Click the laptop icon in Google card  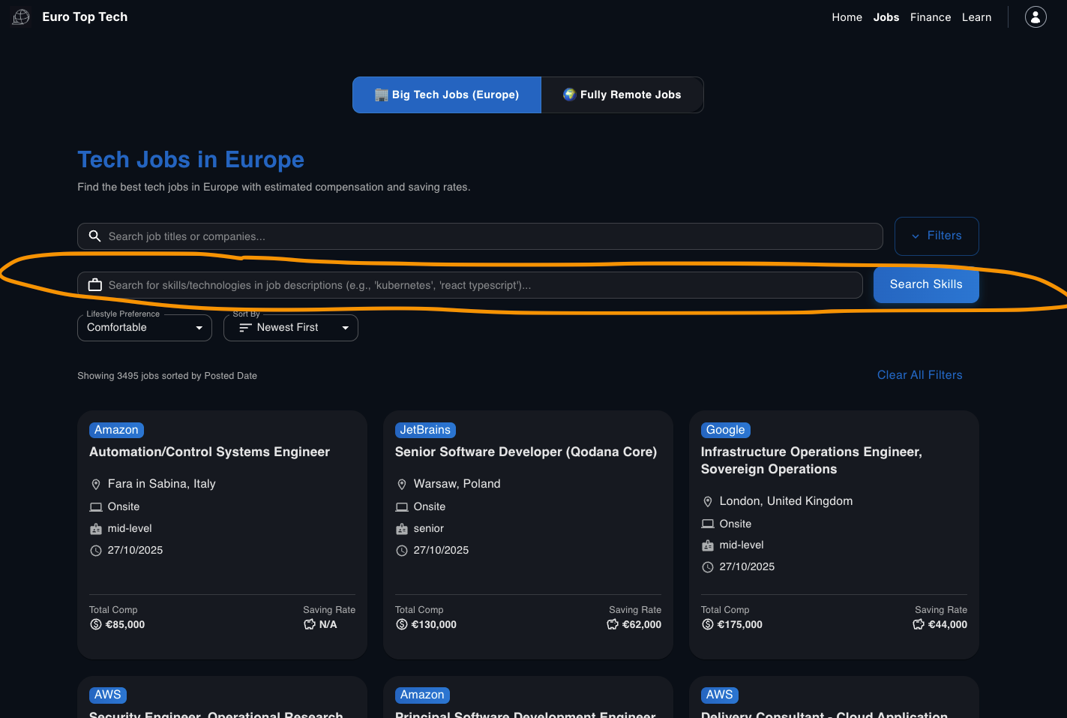[708, 524]
